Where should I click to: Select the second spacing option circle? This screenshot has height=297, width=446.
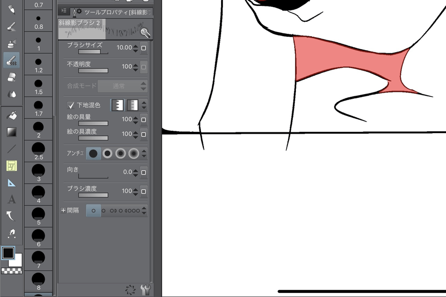tap(104, 211)
